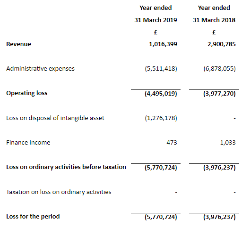Click the Revenue row label

point(18,44)
